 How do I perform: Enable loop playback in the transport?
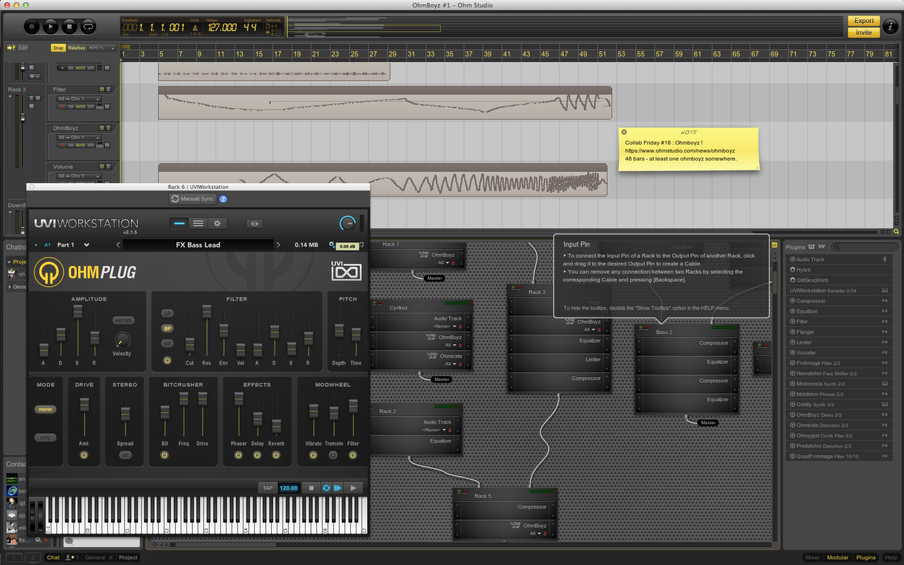tap(88, 27)
